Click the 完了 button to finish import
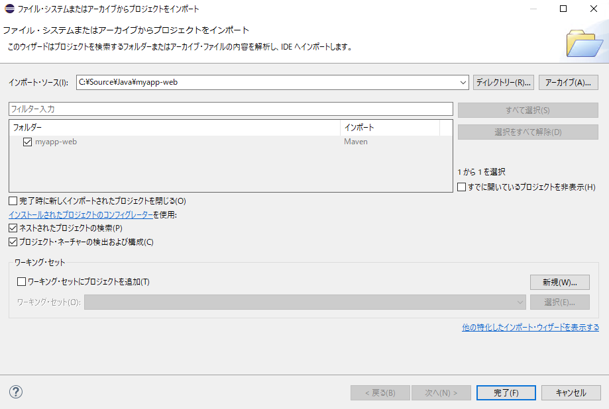609x409 pixels. point(506,392)
